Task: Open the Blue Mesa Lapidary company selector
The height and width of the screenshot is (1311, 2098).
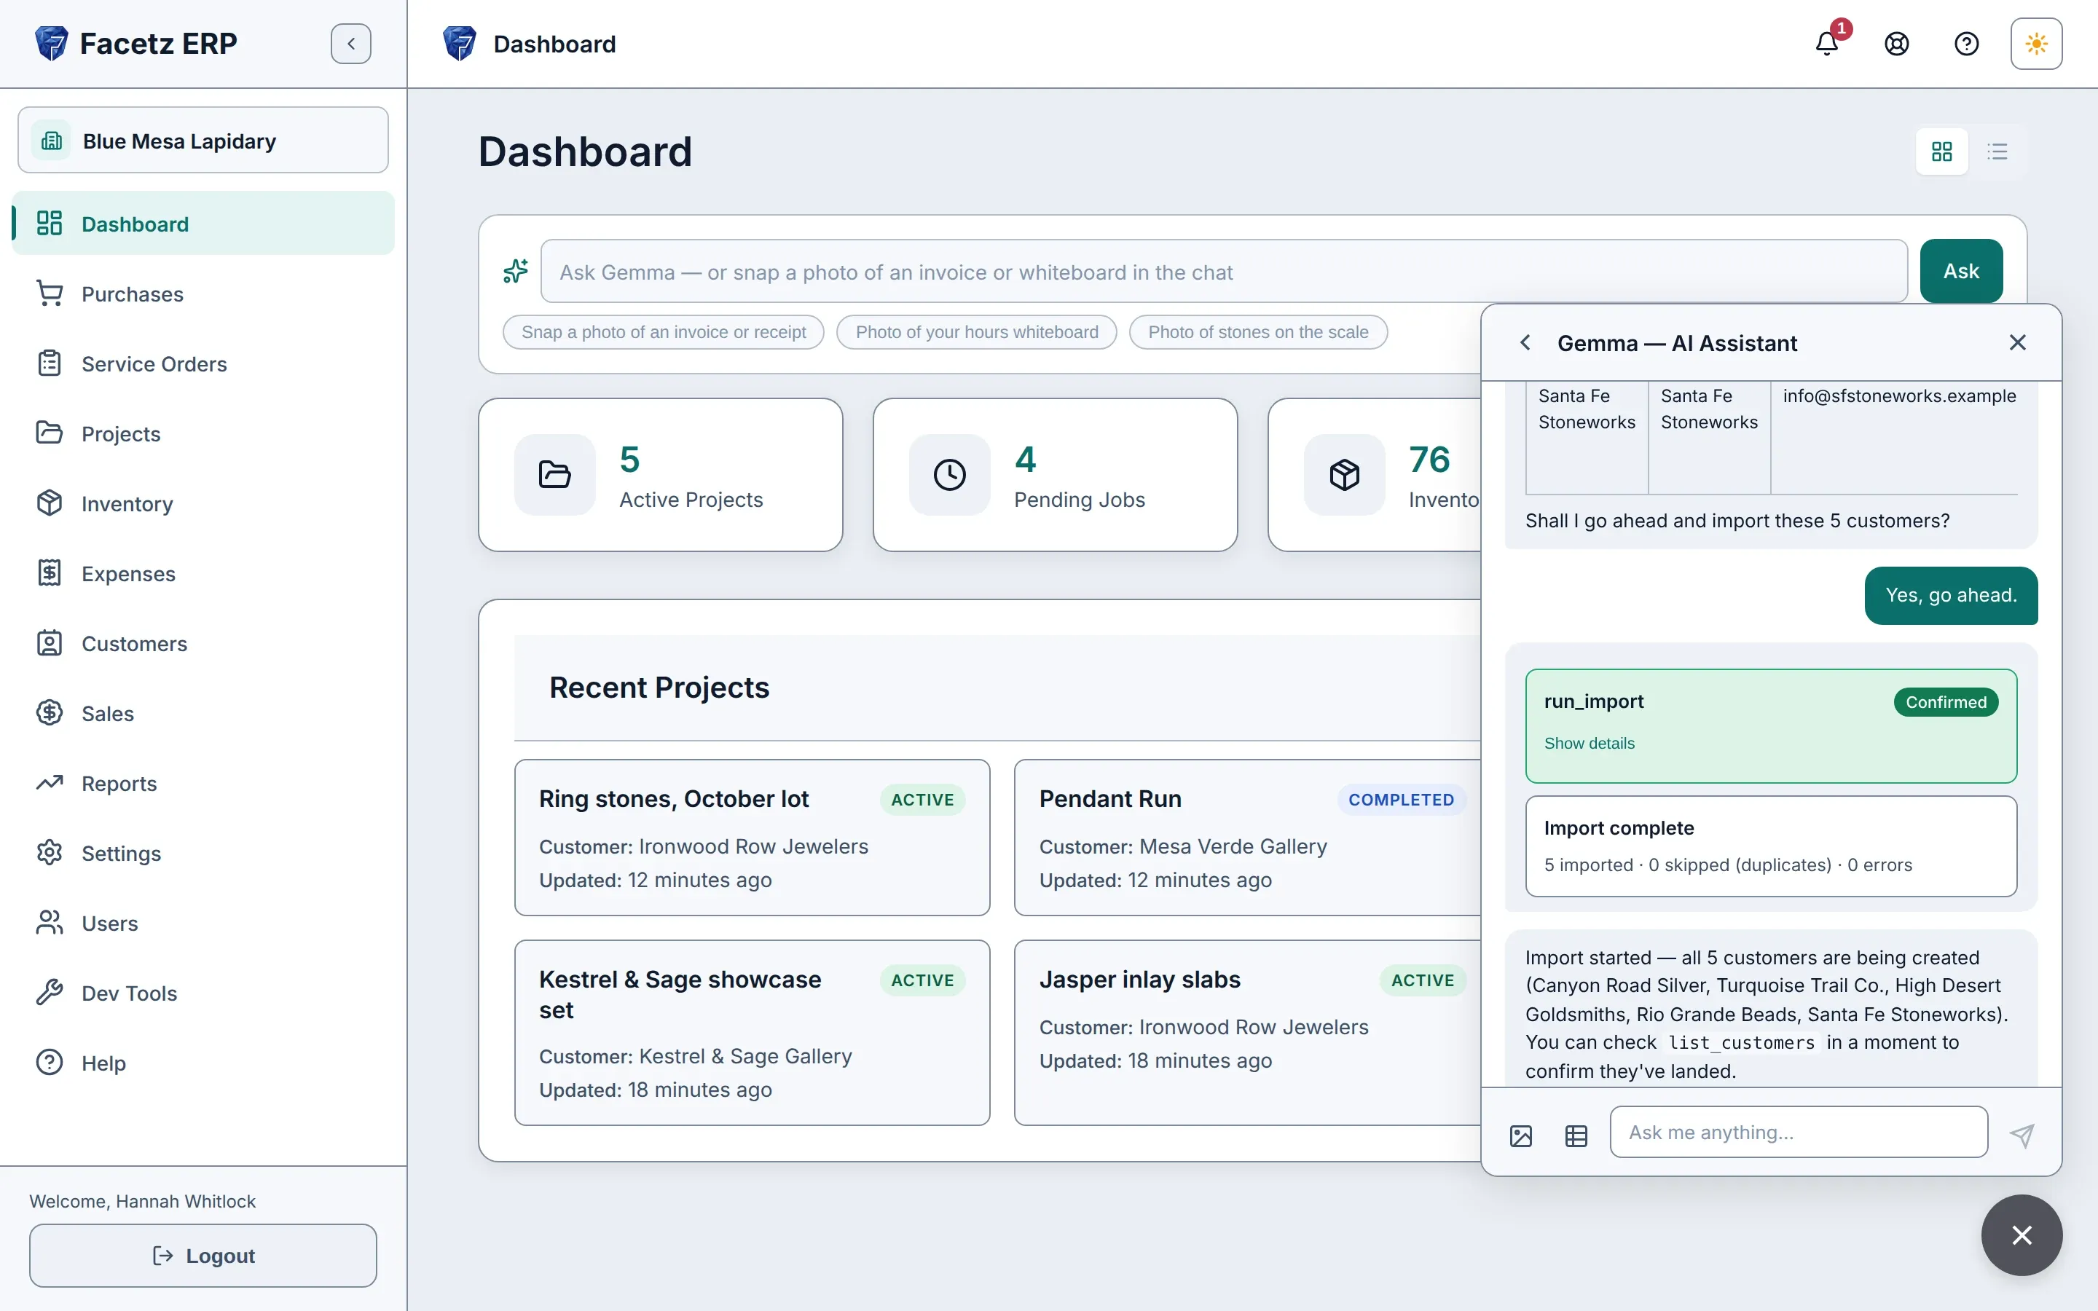Action: click(203, 141)
